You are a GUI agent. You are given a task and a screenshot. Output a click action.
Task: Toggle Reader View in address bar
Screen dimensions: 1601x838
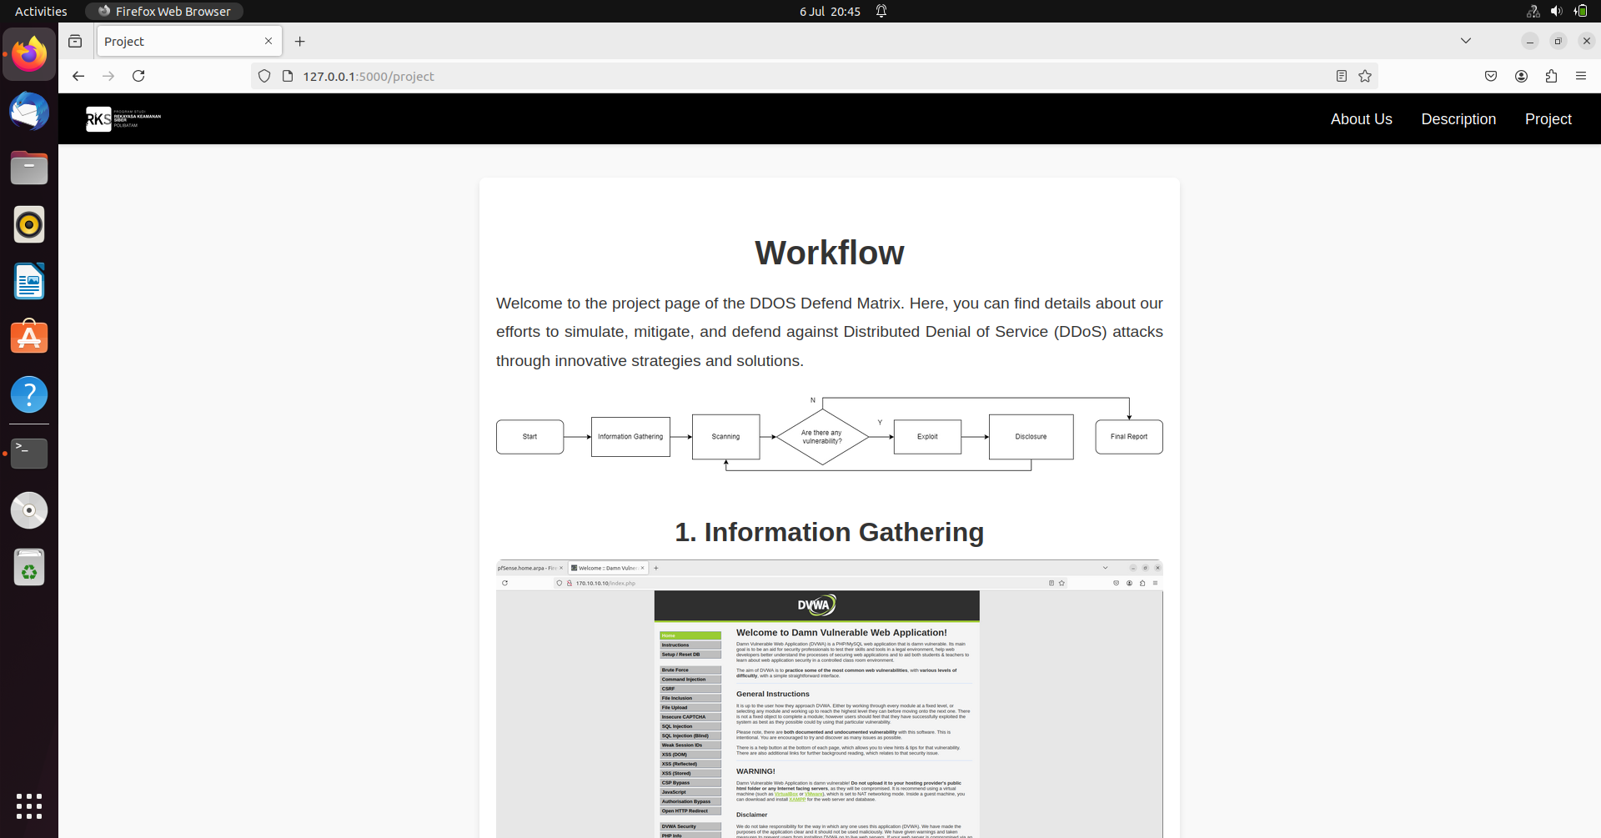[1342, 76]
